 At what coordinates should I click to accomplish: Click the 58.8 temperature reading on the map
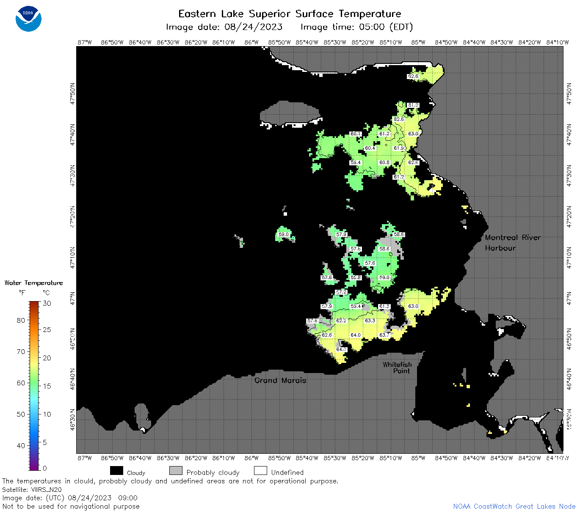(356, 278)
